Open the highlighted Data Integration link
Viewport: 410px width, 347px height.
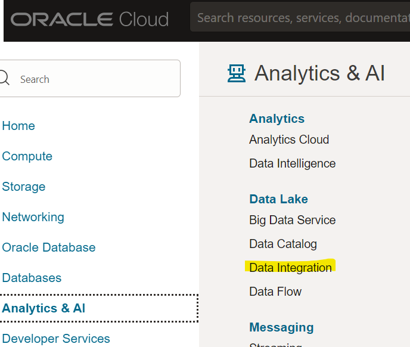pyautogui.click(x=290, y=268)
